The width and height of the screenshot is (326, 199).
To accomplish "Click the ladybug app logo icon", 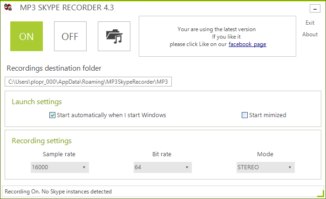I will (x=8, y=7).
